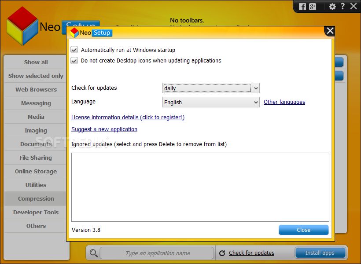The image size is (361, 264).
Task: Click the Version 3.8 text
Action: click(86, 230)
